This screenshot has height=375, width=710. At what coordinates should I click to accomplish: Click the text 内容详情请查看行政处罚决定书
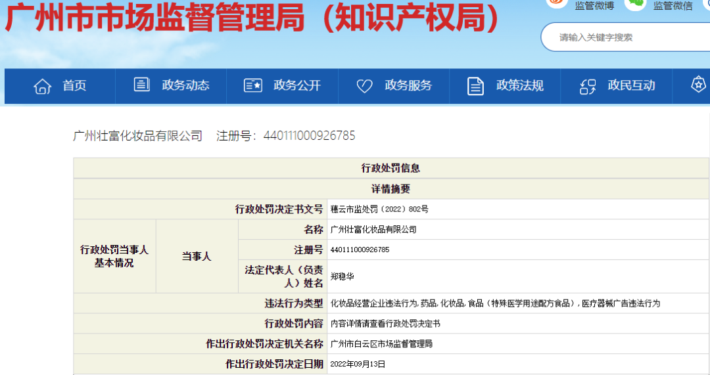click(x=385, y=324)
